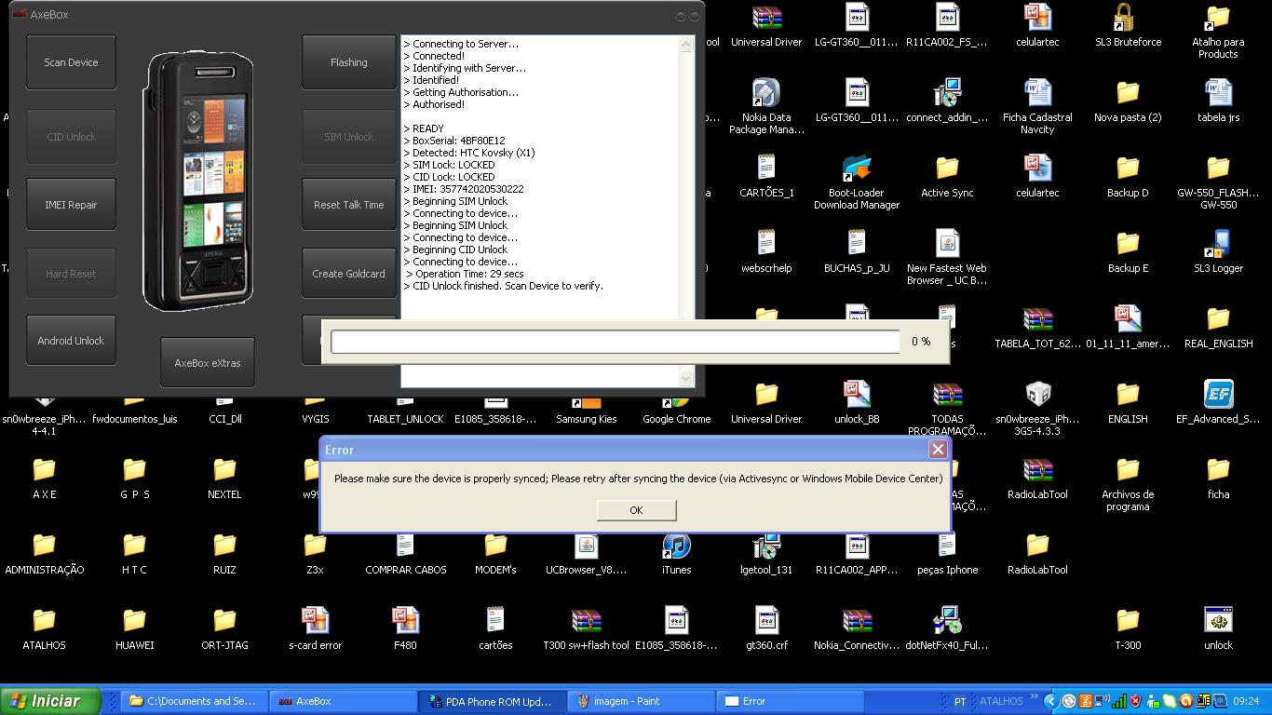Switch to C:\Documents and Se... taskbar window
This screenshot has height=715, width=1272.
pos(194,701)
